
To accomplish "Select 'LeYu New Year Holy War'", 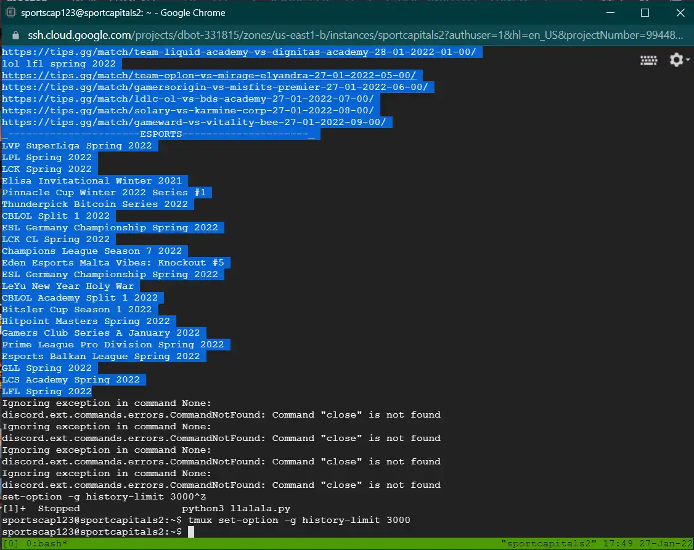I will click(x=68, y=286).
